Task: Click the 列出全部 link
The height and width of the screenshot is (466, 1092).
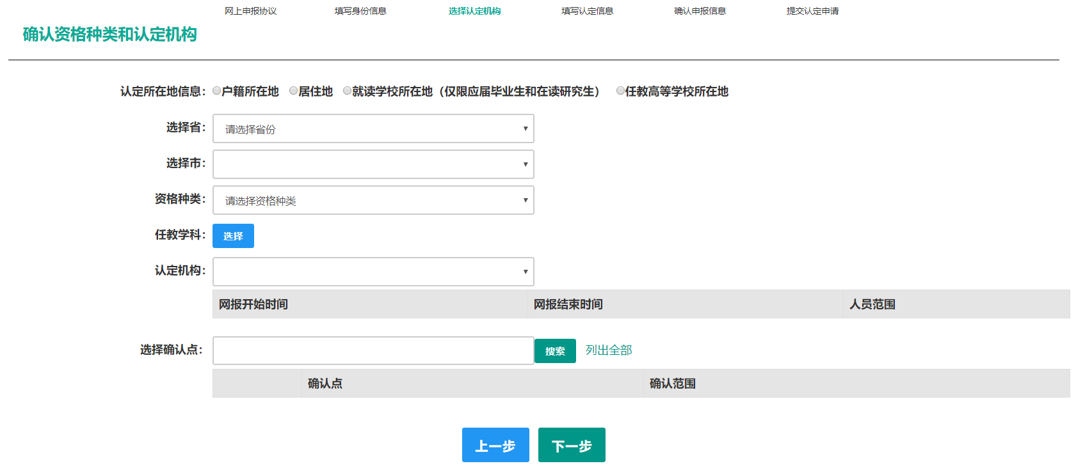Action: click(609, 350)
